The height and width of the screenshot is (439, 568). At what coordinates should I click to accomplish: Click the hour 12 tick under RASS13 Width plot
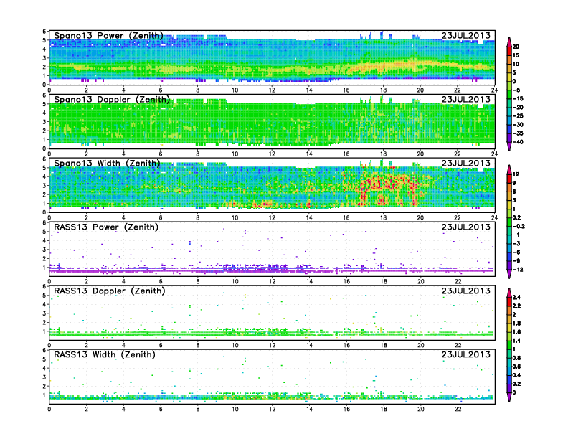point(272,409)
